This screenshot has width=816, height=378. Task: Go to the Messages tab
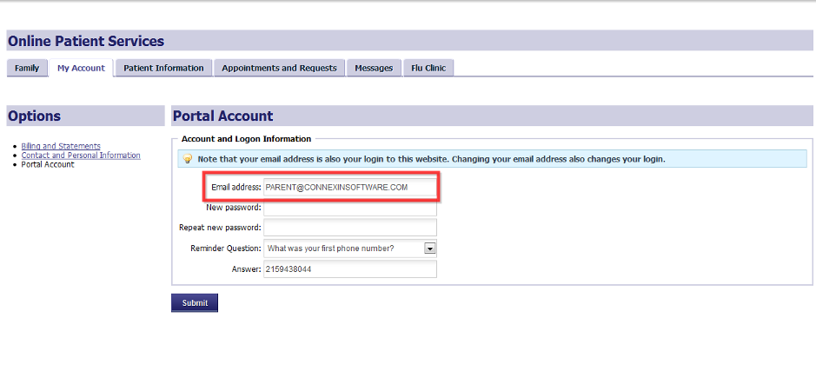[374, 68]
